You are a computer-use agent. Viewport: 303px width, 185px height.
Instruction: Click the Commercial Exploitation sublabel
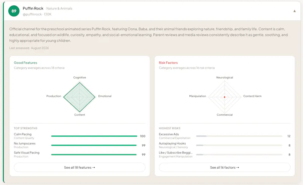pyautogui.click(x=175, y=138)
